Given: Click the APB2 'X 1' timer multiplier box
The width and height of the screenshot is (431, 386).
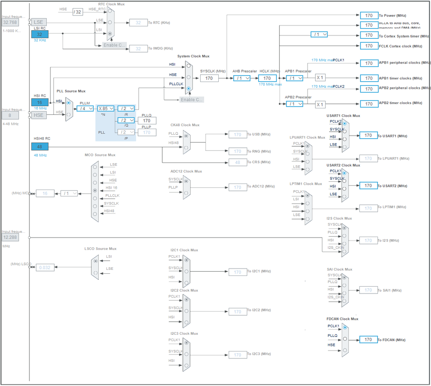Looking at the screenshot, I should [x=320, y=104].
